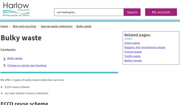180x105 pixels.
Task: Open Battery waste related page
Action: click(133, 60)
